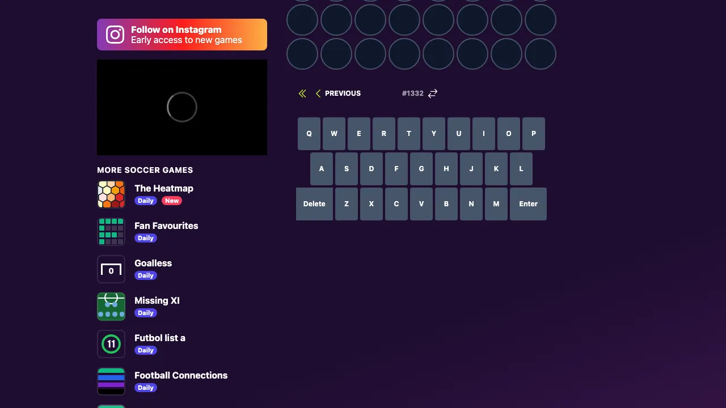
Task: Open Football Connections striped icon
Action: coord(111,381)
